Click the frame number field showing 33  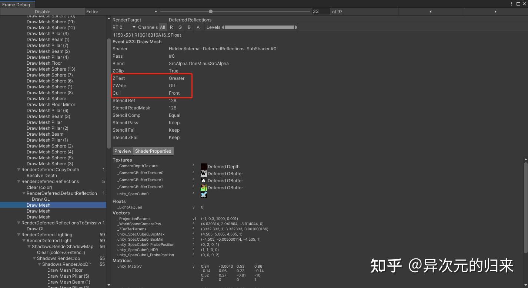[x=321, y=11]
